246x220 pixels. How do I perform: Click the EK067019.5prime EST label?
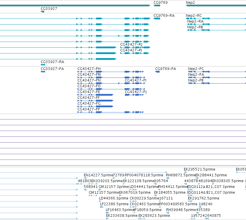[x=135, y=193]
